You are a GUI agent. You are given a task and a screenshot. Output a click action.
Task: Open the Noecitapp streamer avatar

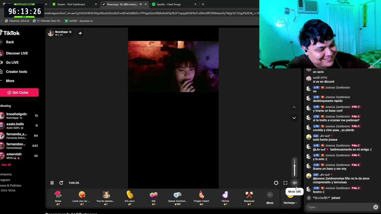51,33
